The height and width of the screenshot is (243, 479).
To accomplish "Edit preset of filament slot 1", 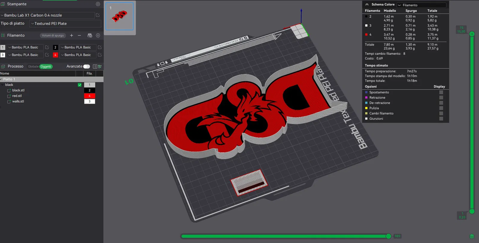I will point(47,47).
